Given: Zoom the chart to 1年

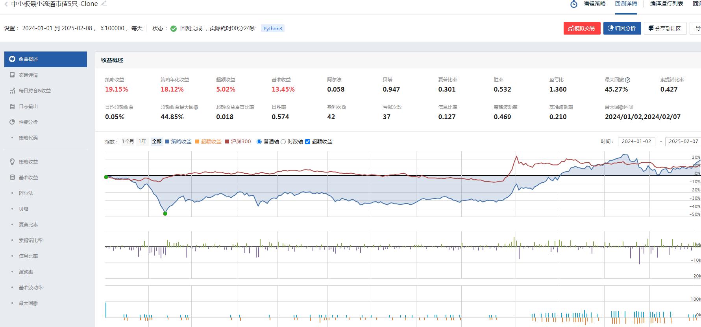Looking at the screenshot, I should pos(142,141).
